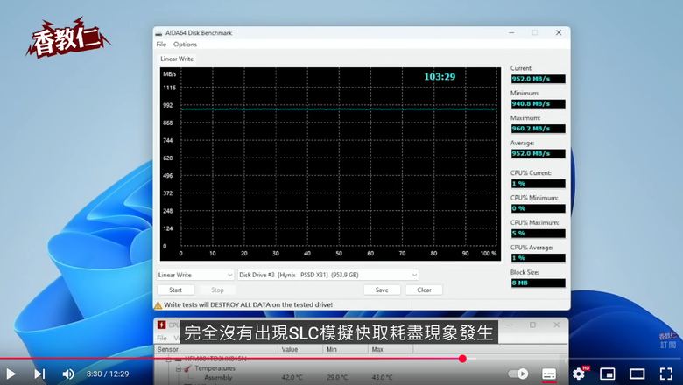Open the Disk Drive #3 Hynix selector
This screenshot has height=385, width=683.
click(328, 275)
